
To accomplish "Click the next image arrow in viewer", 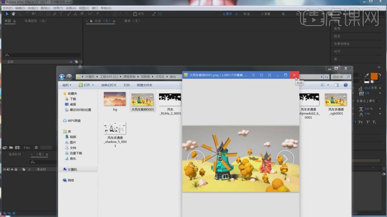I will click(285, 159).
